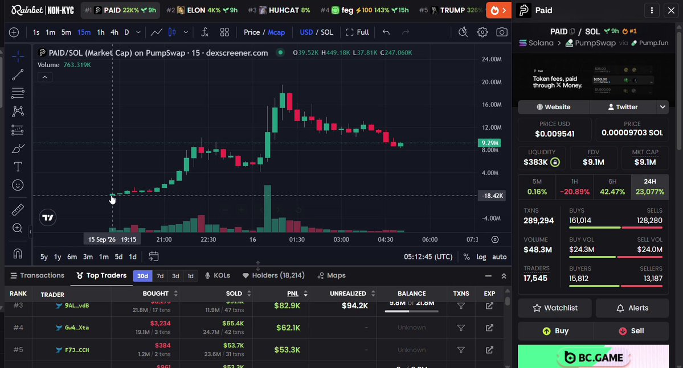Select the text annotation tool

pos(18,167)
